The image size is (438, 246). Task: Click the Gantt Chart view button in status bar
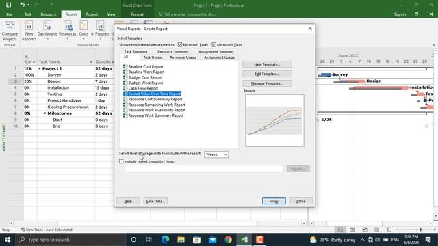(340, 230)
